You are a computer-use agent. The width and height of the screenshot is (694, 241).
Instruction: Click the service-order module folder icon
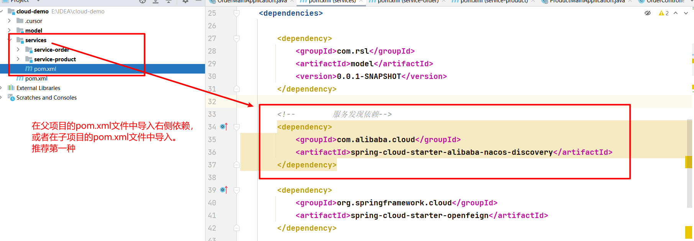click(29, 49)
